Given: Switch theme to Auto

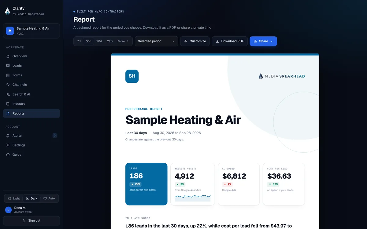Looking at the screenshot, I should click(x=49, y=198).
